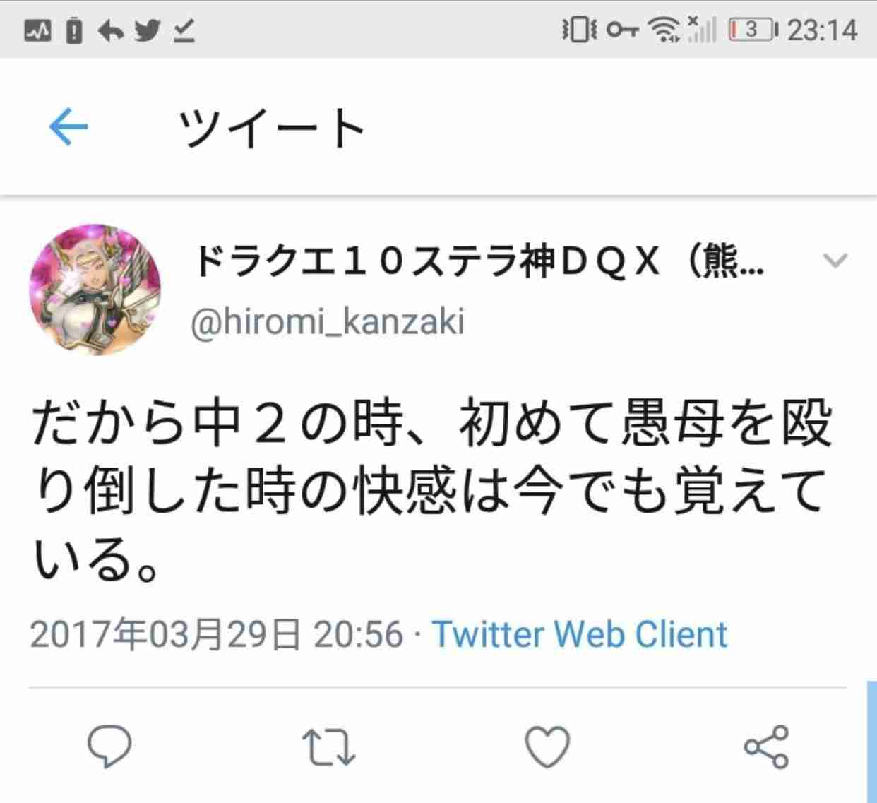Tap the 2017年03月29日 20:56 timestamp

tap(216, 634)
